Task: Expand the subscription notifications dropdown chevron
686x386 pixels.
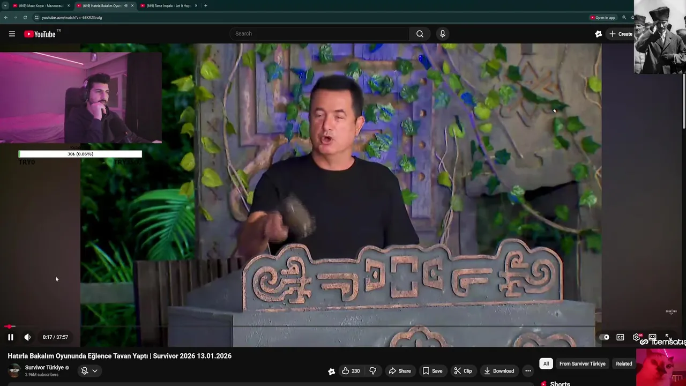Action: 95,371
